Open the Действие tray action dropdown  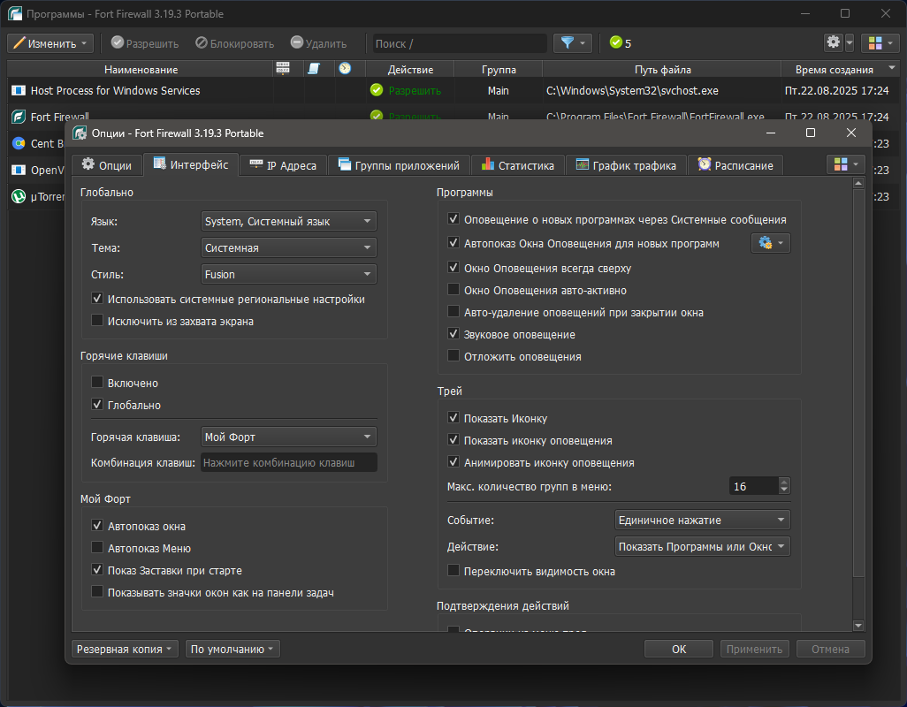coord(702,546)
